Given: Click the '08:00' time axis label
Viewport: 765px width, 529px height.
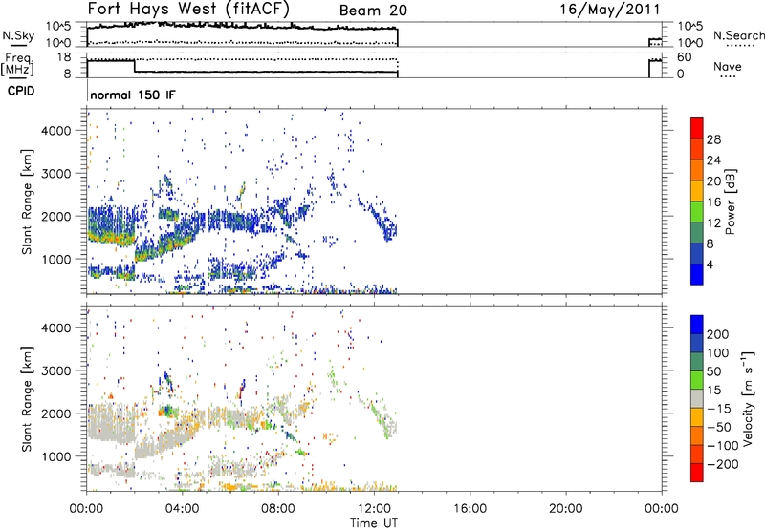Looking at the screenshot, I should click(277, 508).
